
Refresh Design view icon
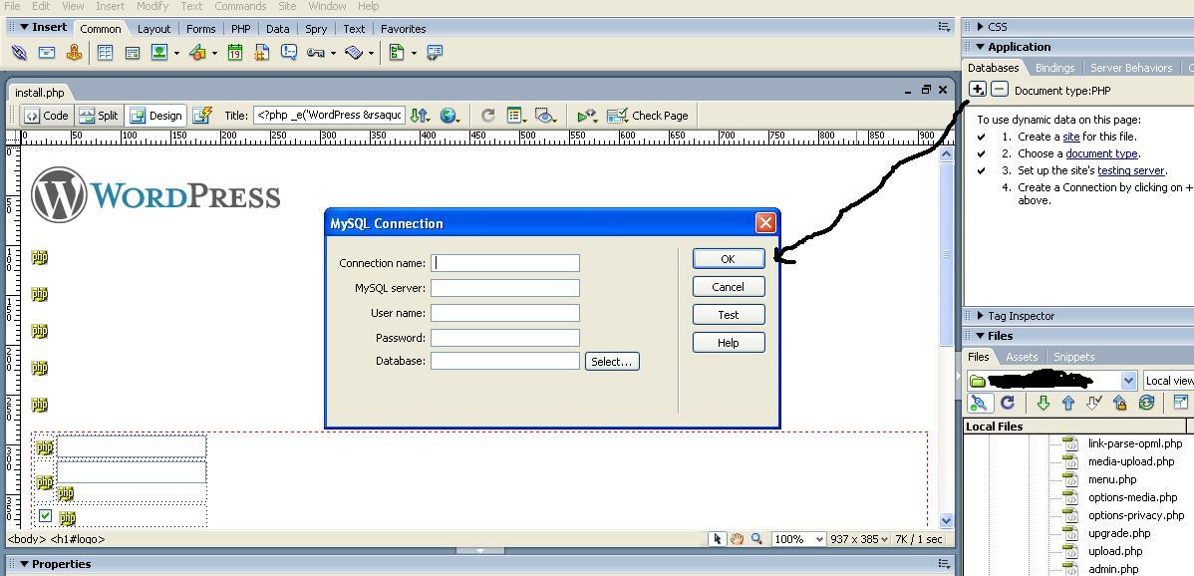pyautogui.click(x=487, y=116)
